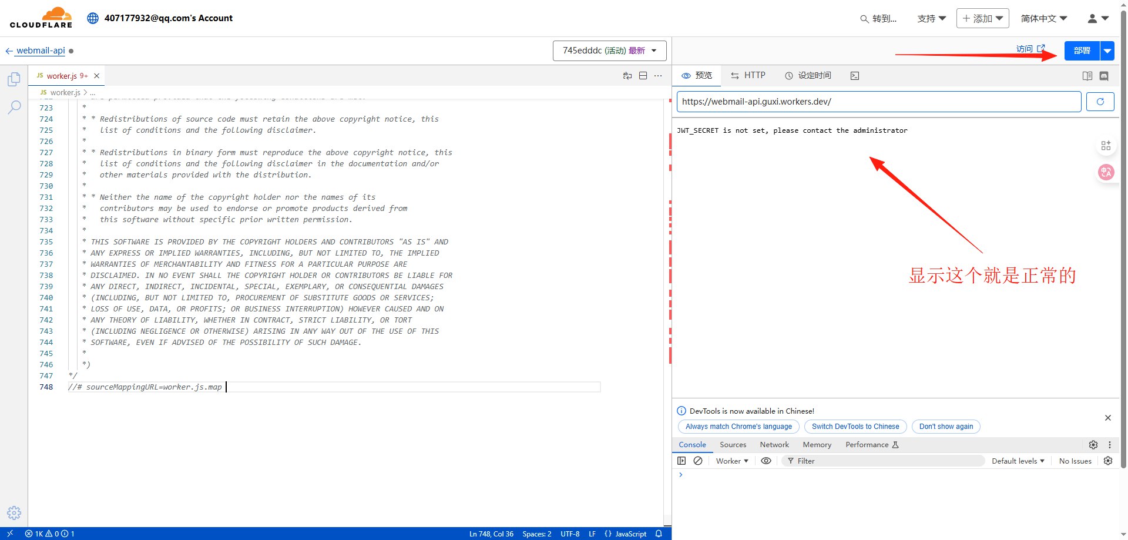Click Switch DevTools to Chinese button
This screenshot has width=1128, height=540.
855,427
